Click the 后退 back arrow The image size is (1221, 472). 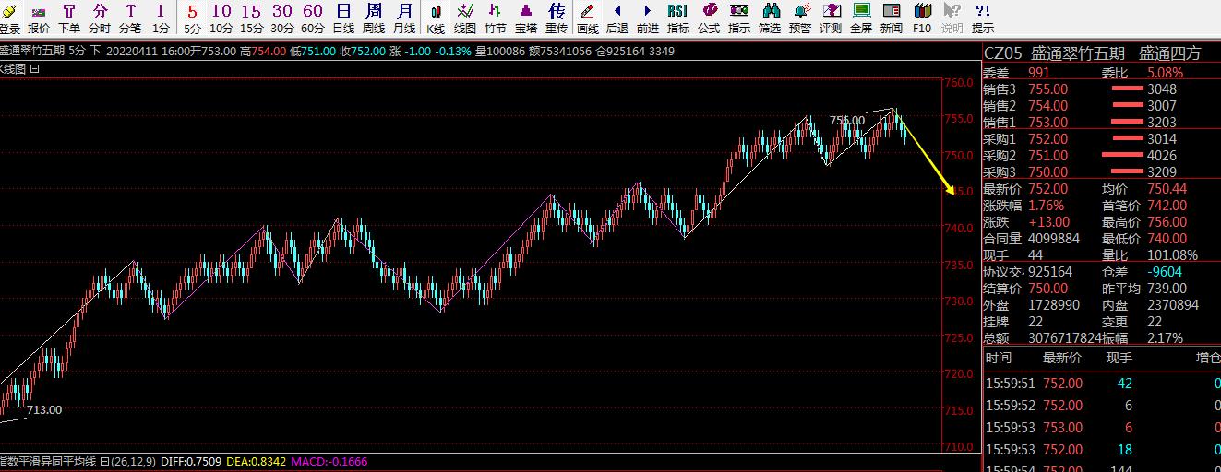[x=617, y=17]
